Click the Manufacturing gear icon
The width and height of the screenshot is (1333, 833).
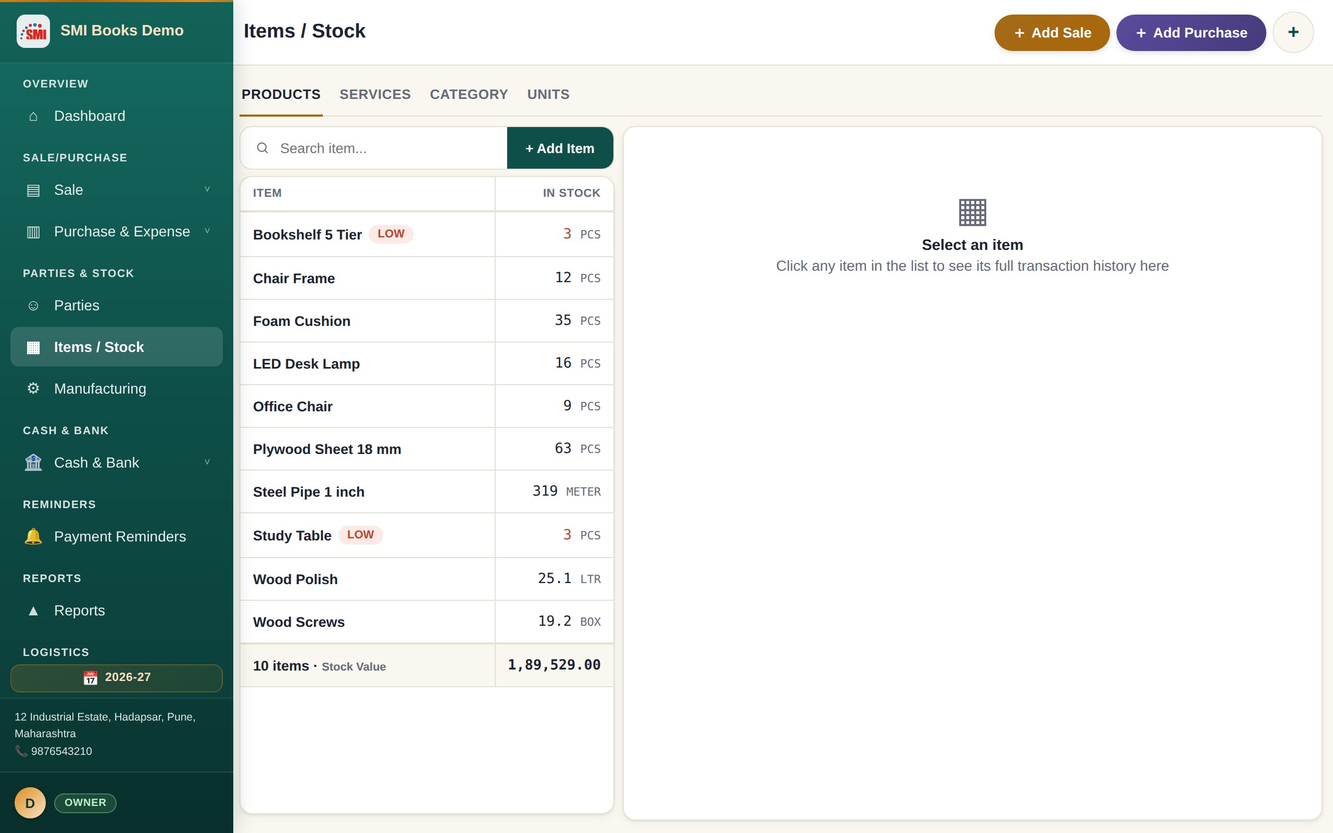pyautogui.click(x=33, y=388)
